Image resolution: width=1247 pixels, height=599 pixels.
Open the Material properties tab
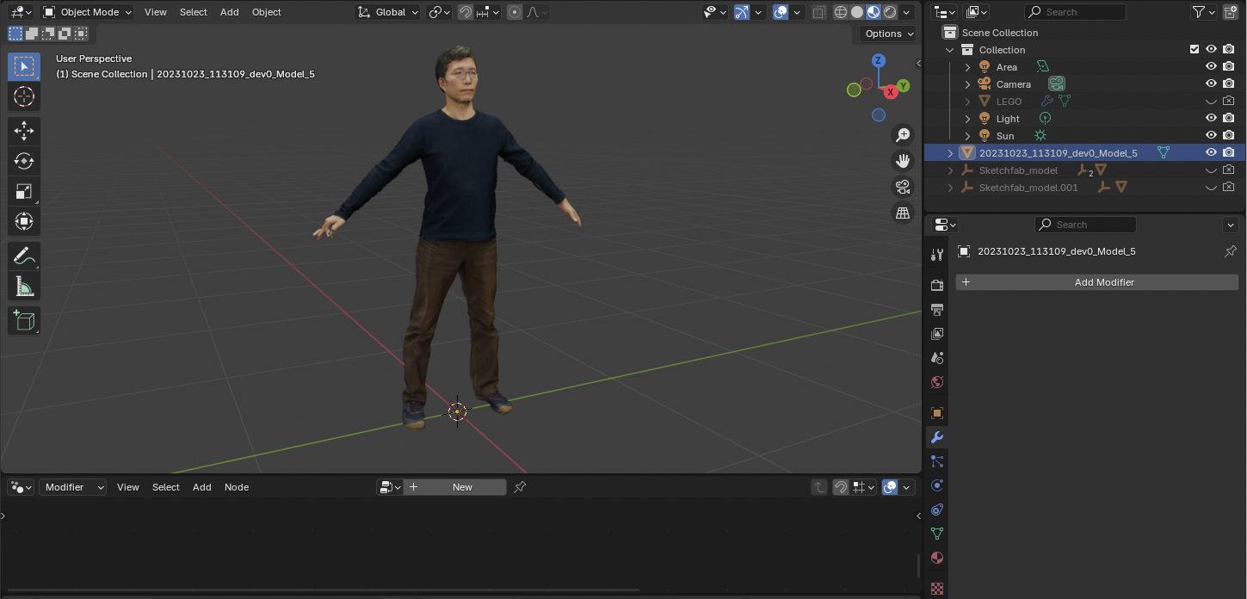pos(937,558)
